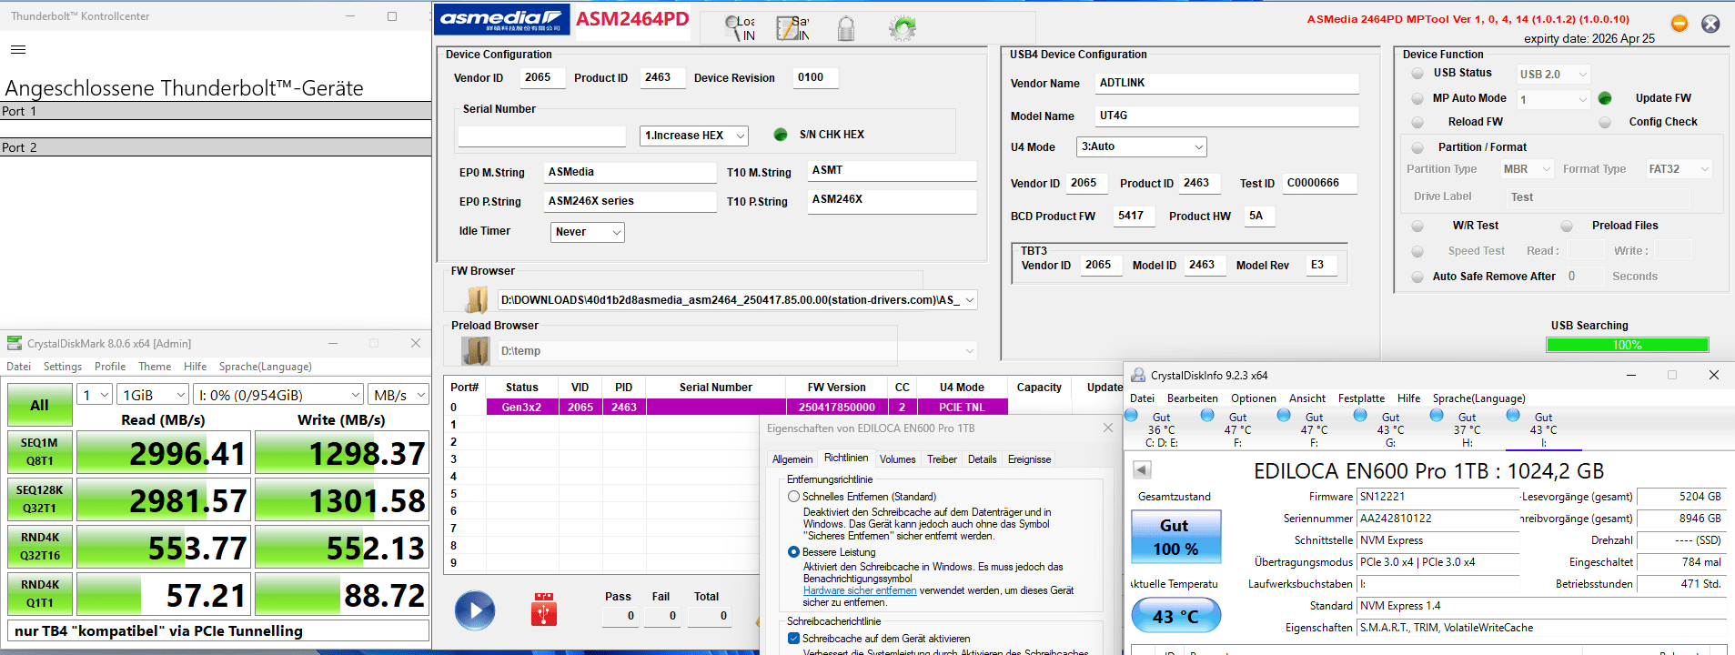Click the All benchmark button
The width and height of the screenshot is (1735, 655).
tap(39, 405)
